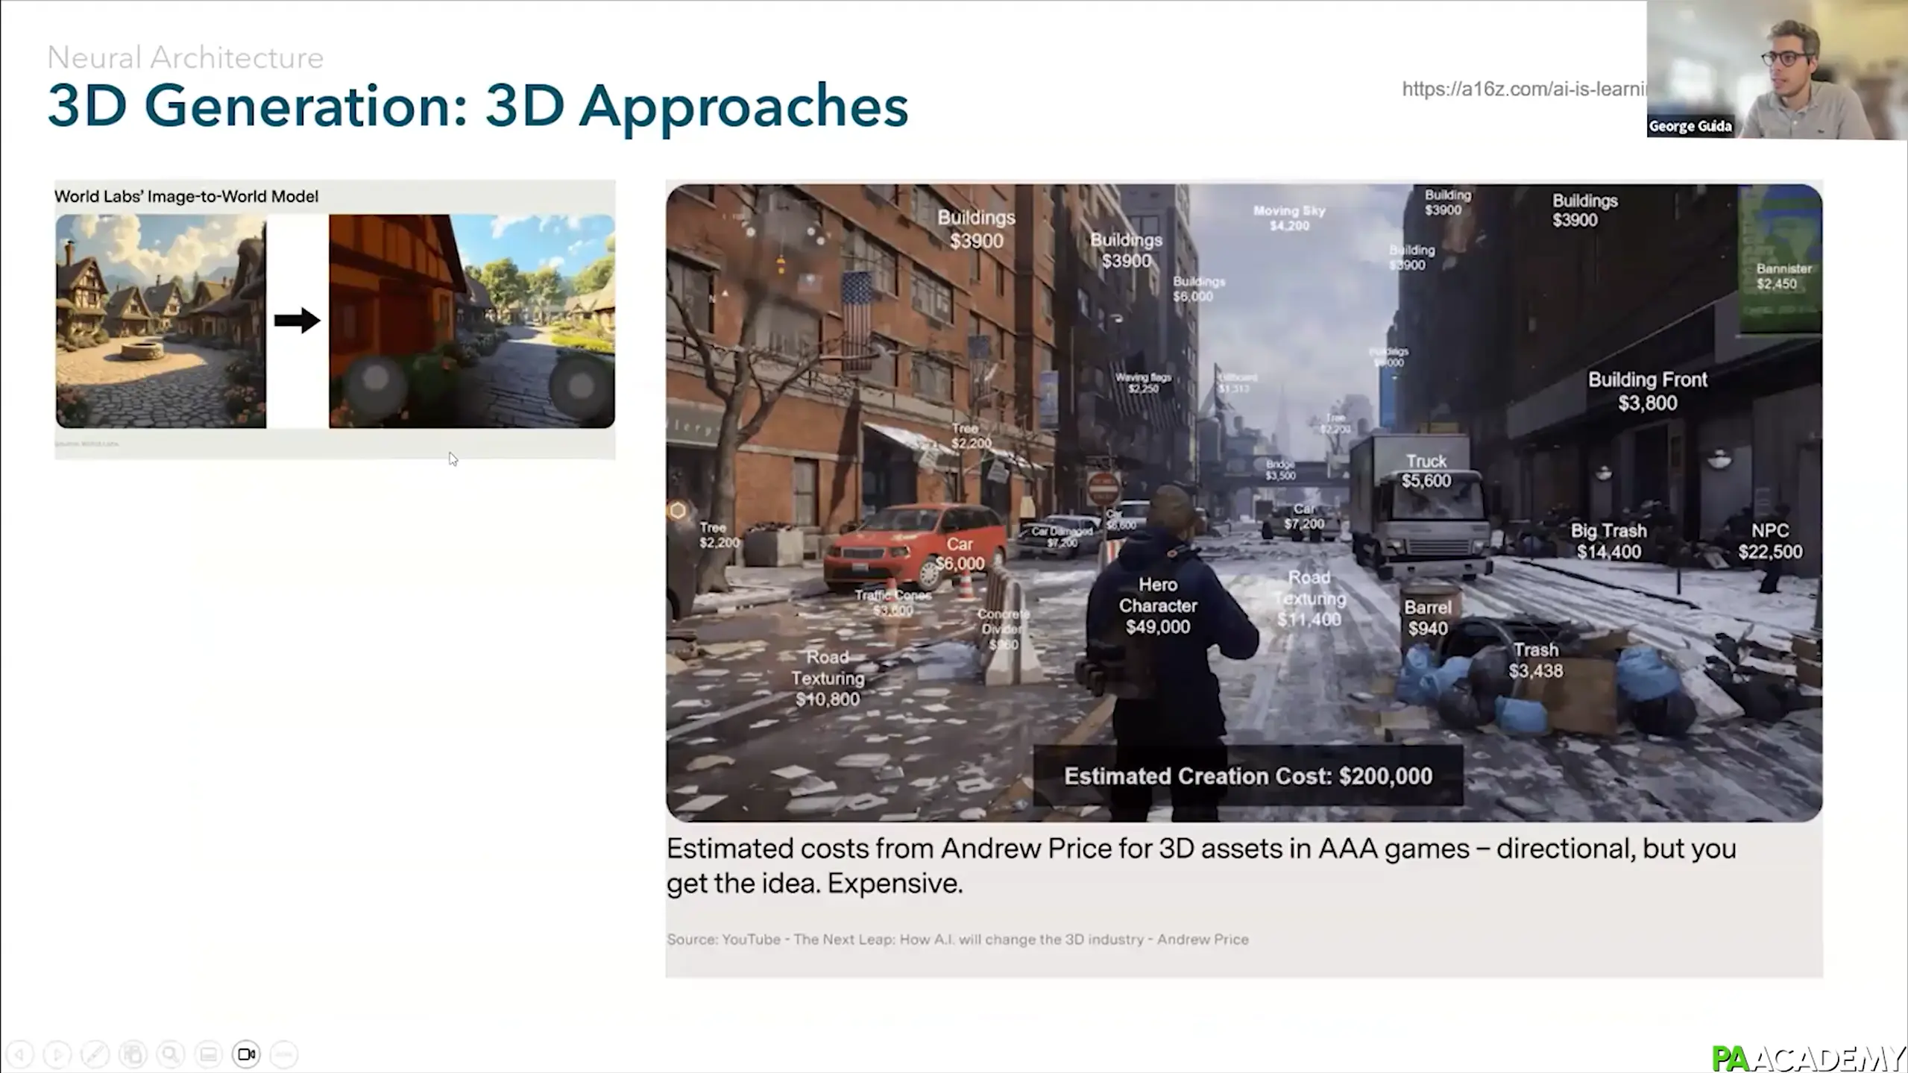Click the 'Bannister $2,450' label

click(x=1783, y=276)
